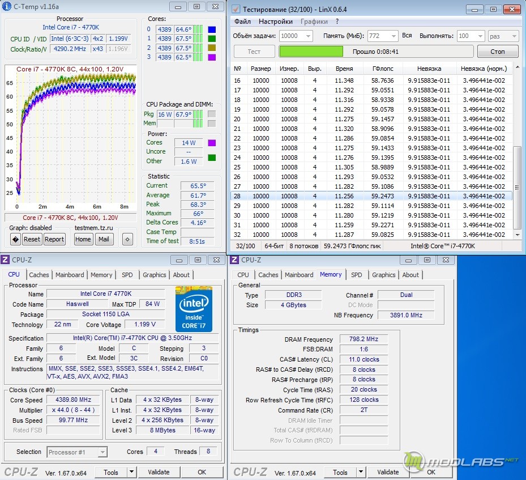526x480 pixels.
Task: Click the LinX window title icon
Action: click(236, 9)
